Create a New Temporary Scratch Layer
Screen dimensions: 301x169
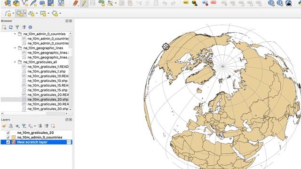point(42,3)
